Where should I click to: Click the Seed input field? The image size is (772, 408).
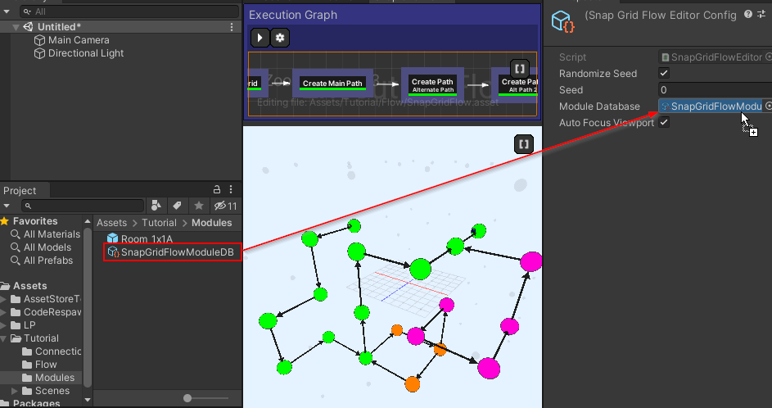click(x=715, y=89)
